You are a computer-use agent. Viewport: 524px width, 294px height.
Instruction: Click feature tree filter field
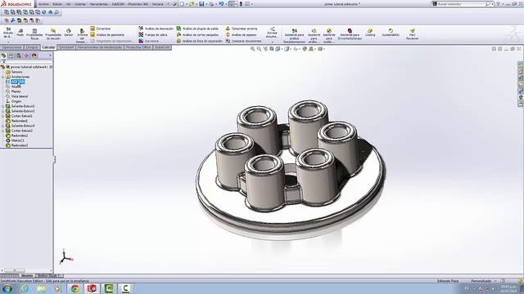click(x=27, y=61)
